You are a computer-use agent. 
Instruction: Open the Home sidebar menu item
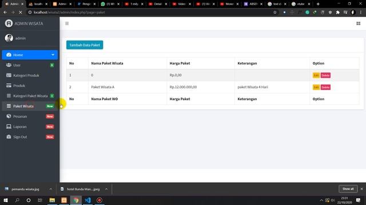pyautogui.click(x=30, y=55)
